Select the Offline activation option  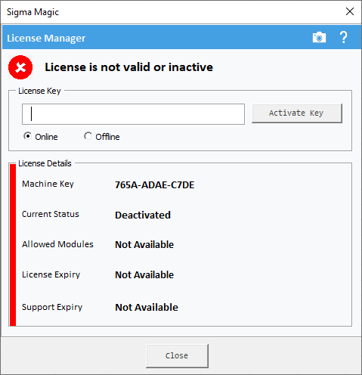point(102,137)
